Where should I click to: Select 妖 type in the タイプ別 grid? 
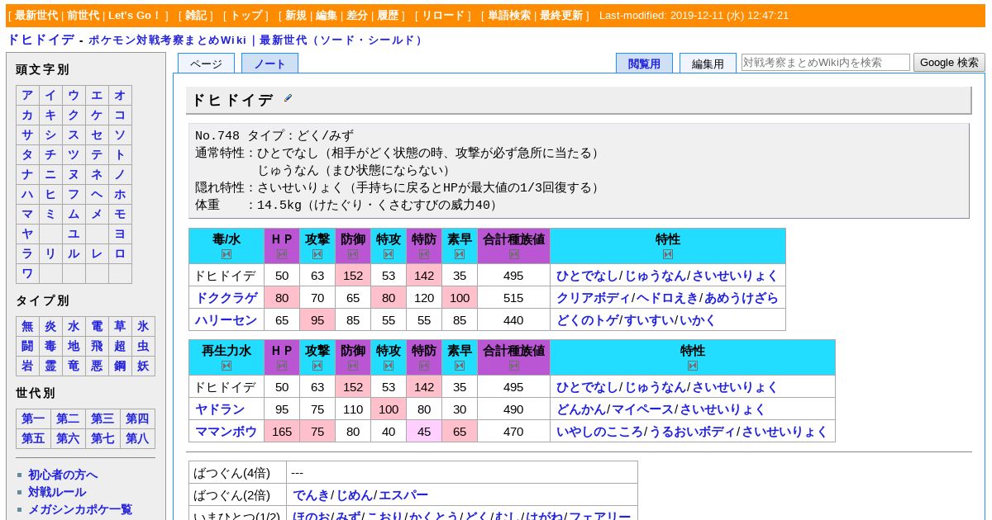[x=143, y=366]
